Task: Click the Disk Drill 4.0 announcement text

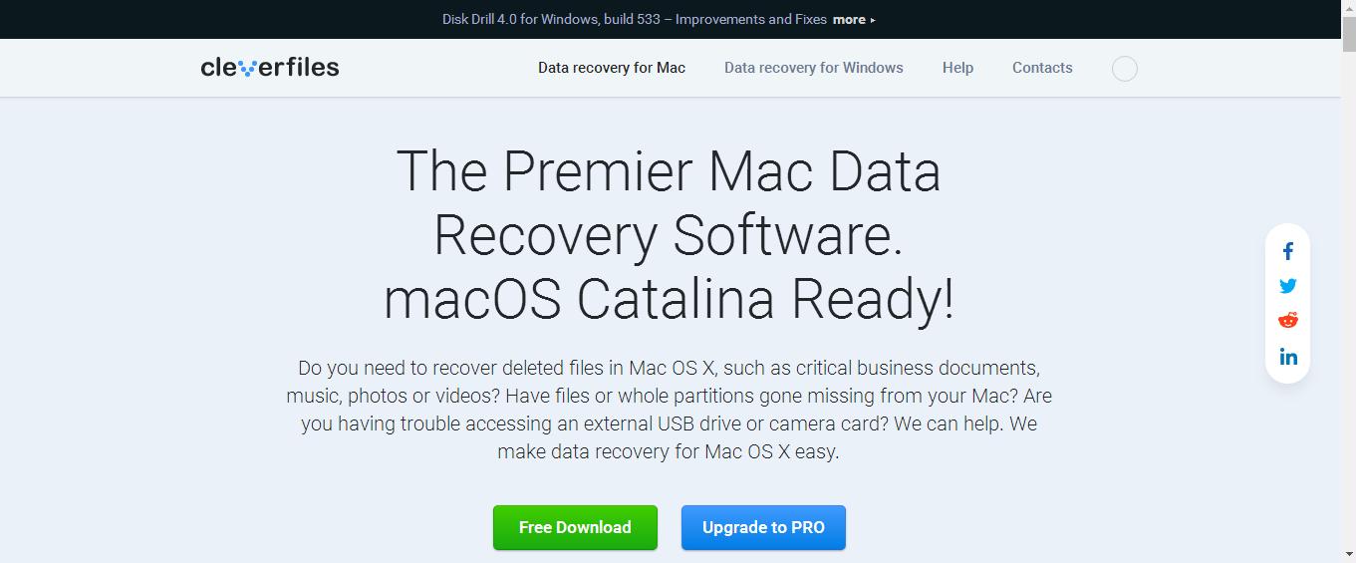Action: click(635, 19)
